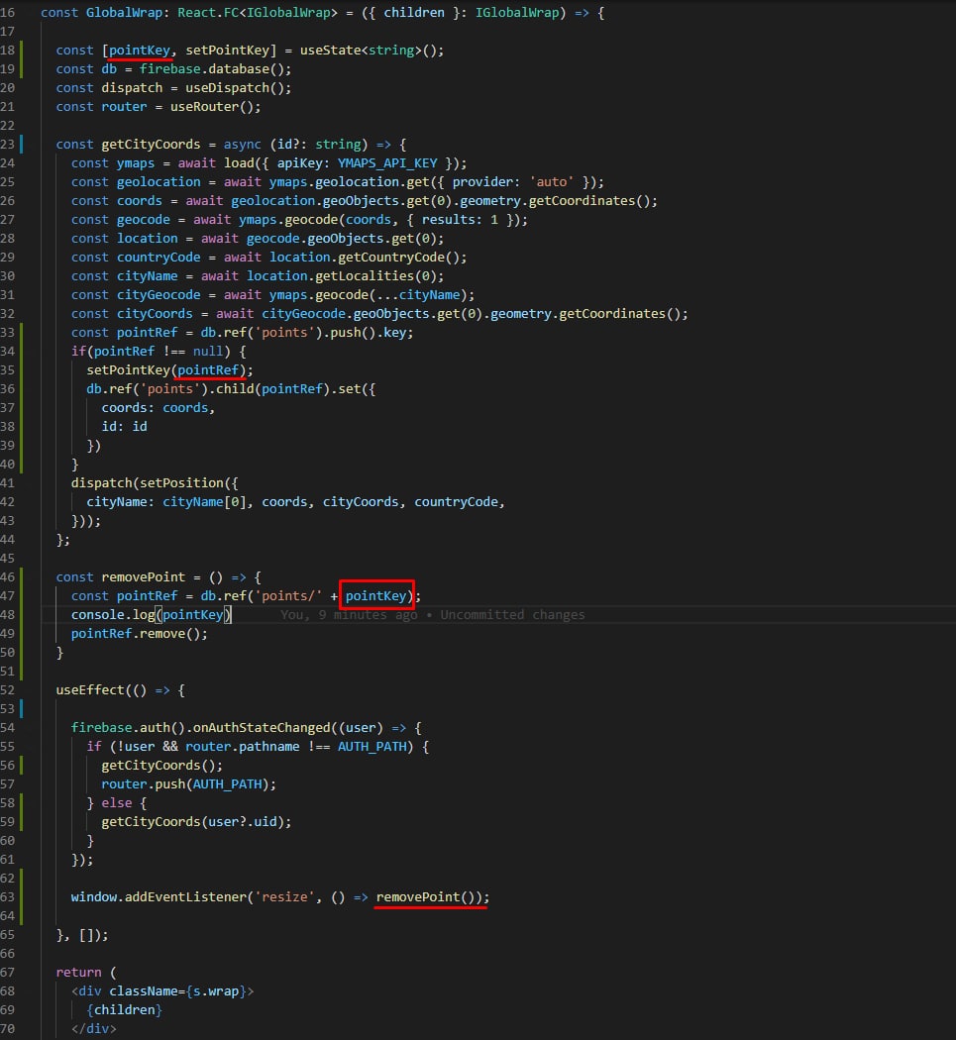Click setPointKey in the useState destructuring line
This screenshot has width=956, height=1040.
(227, 51)
